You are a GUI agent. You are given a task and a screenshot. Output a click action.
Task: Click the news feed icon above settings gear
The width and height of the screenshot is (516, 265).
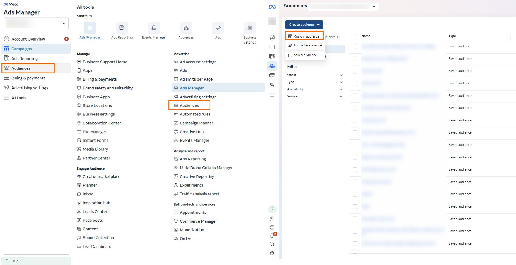click(x=272, y=219)
